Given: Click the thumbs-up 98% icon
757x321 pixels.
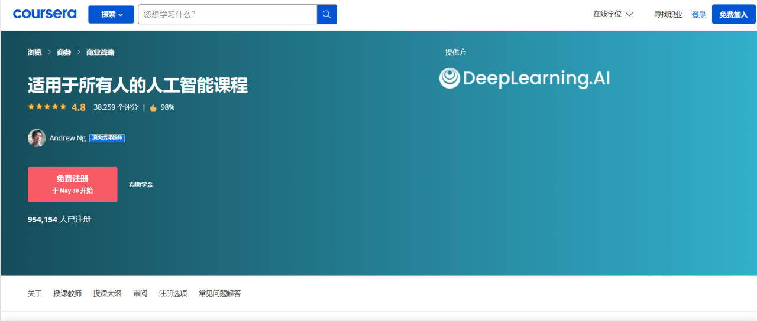Looking at the screenshot, I should pyautogui.click(x=153, y=107).
